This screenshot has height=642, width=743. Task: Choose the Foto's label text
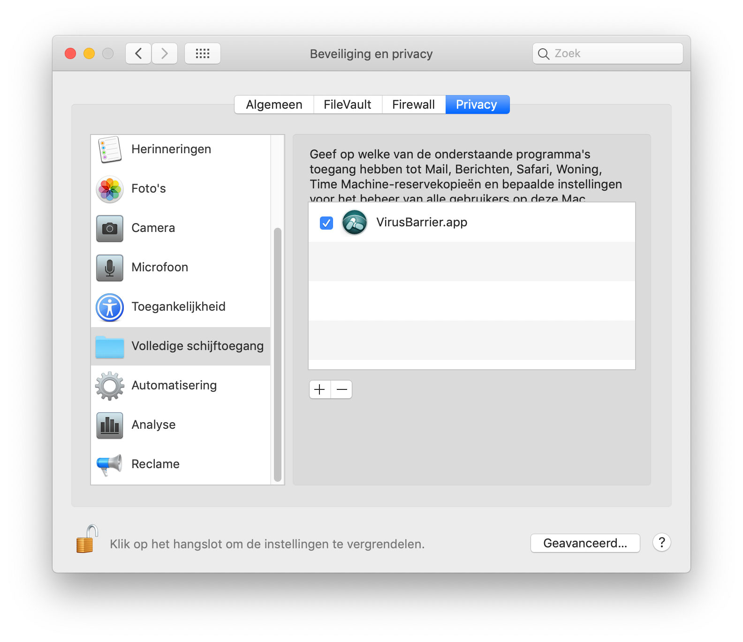(x=149, y=188)
